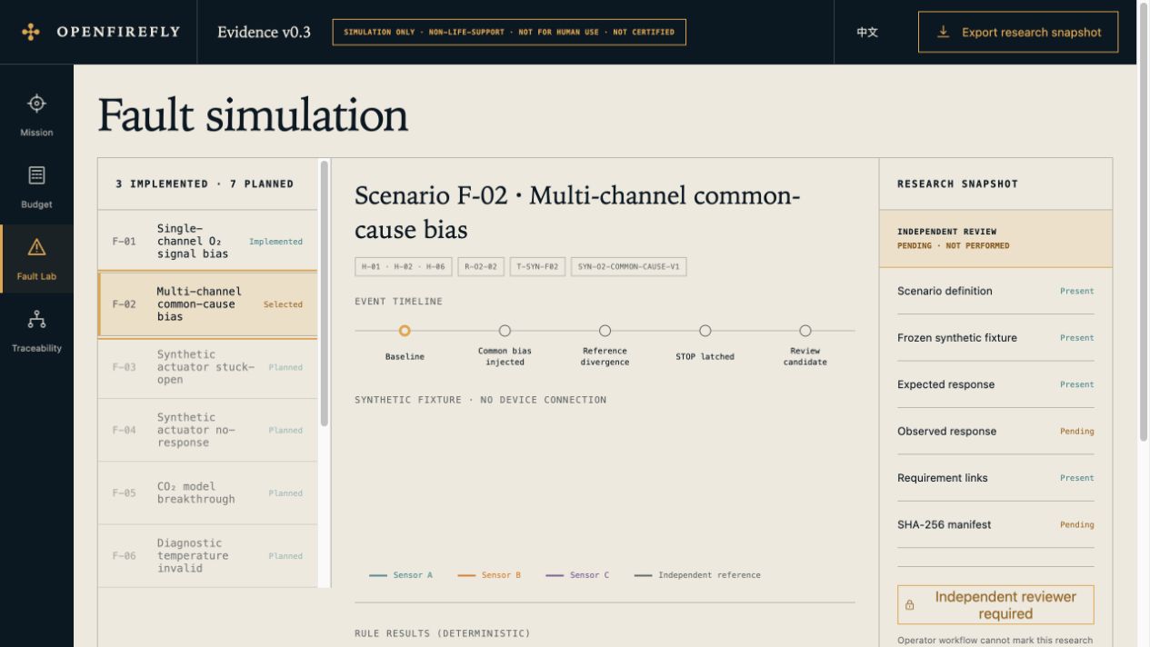This screenshot has height=647, width=1150.
Task: Export research snapshot
Action: (x=1018, y=32)
